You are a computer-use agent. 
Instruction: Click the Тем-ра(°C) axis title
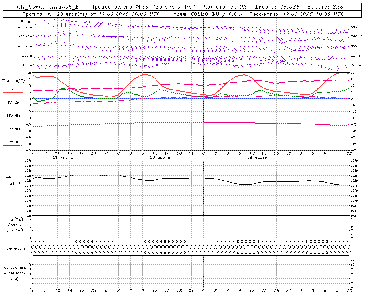tap(13, 81)
